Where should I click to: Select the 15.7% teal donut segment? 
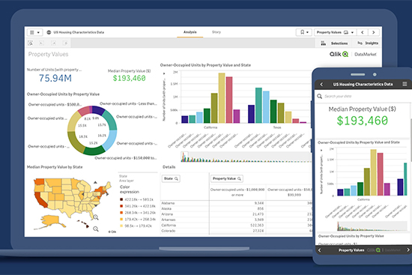(110, 120)
